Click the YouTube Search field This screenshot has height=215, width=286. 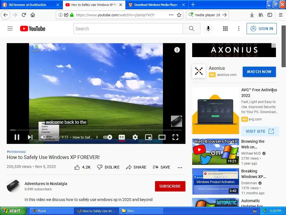(128, 29)
